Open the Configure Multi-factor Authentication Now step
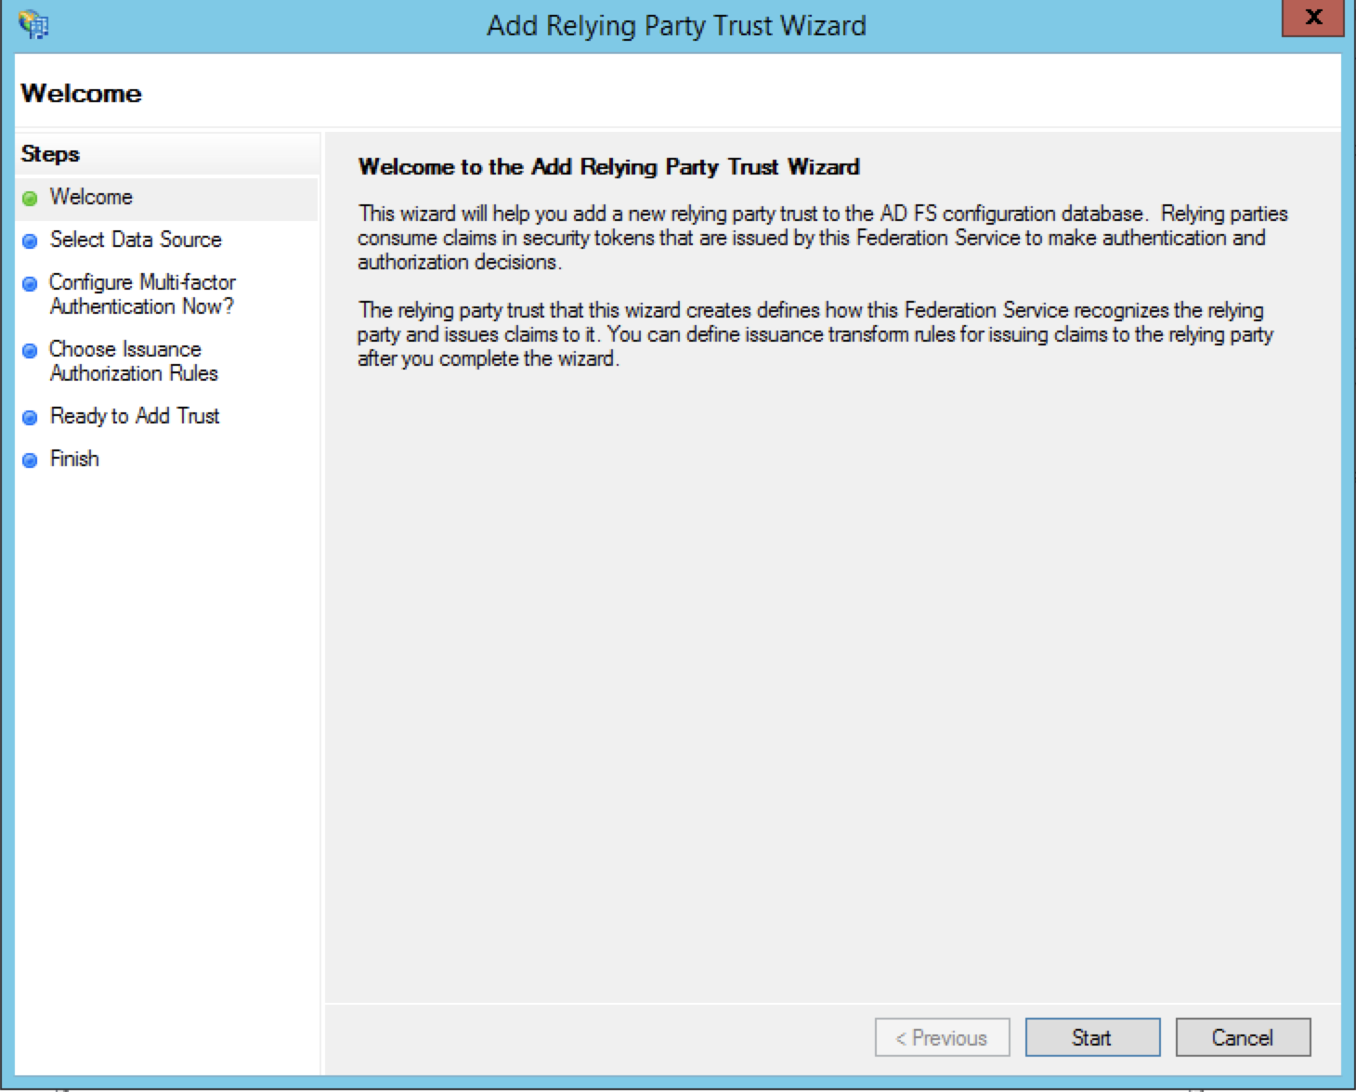The width and height of the screenshot is (1356, 1092). pyautogui.click(x=142, y=294)
